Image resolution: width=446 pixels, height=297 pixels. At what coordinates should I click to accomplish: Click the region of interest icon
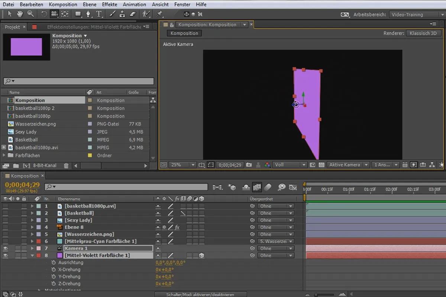point(313,165)
